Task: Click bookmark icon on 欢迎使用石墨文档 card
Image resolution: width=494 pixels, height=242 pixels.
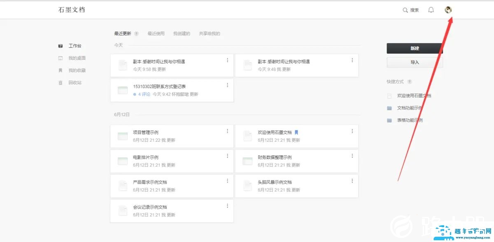Action: [296, 132]
